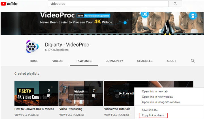Choose Open link in new tab
Screen dimensions: 204x119
point(155,91)
